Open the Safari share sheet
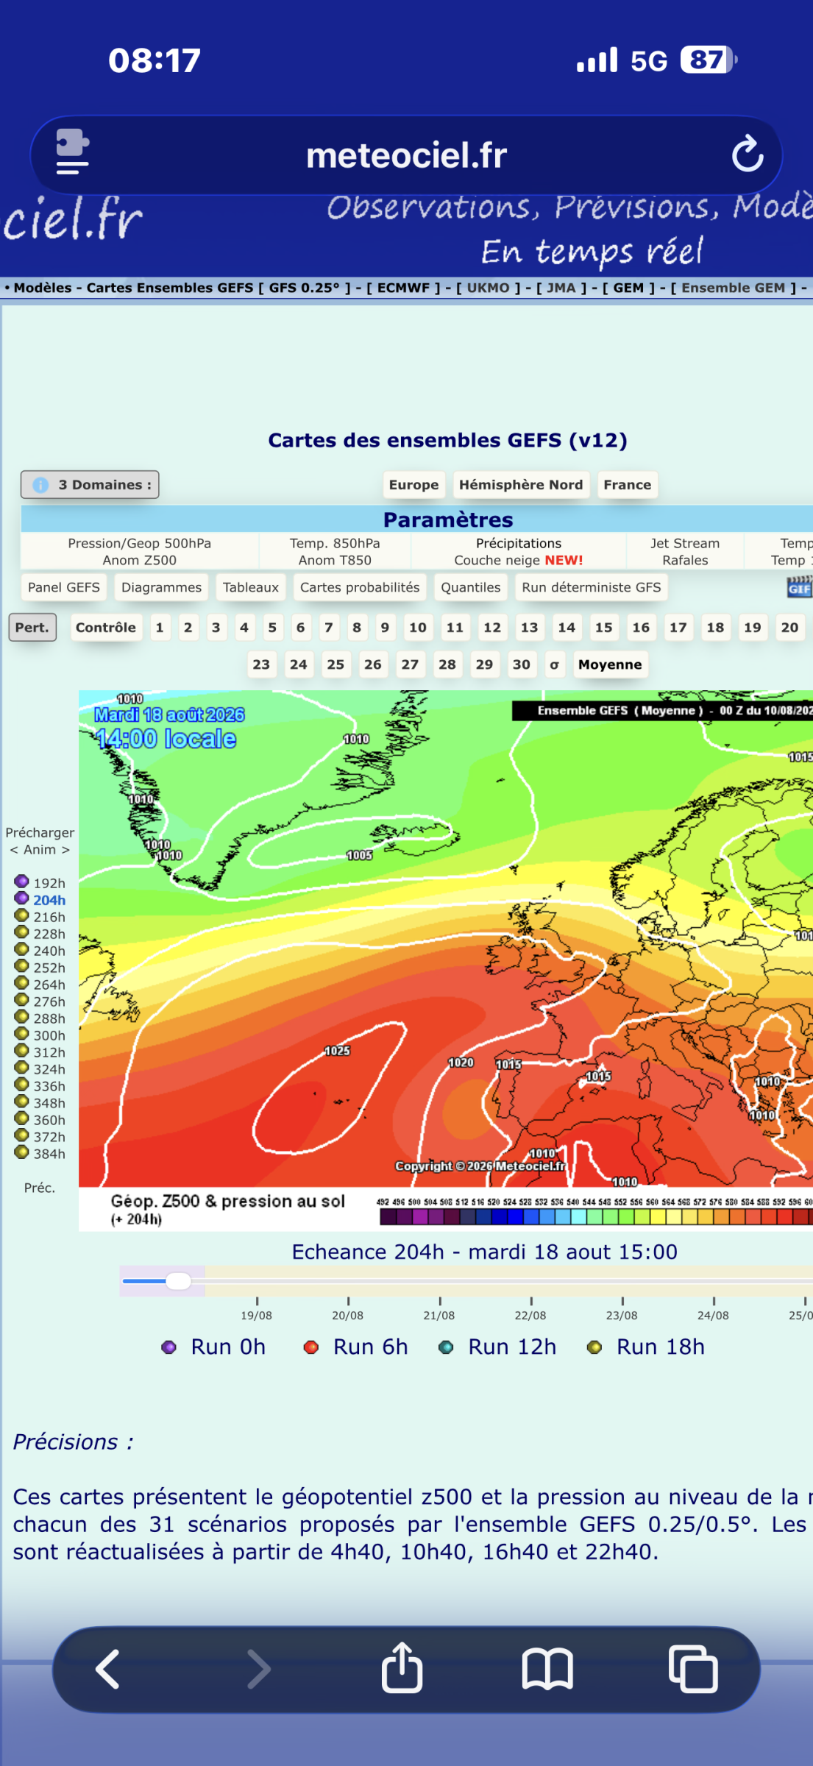The image size is (813, 1766). tap(402, 1667)
